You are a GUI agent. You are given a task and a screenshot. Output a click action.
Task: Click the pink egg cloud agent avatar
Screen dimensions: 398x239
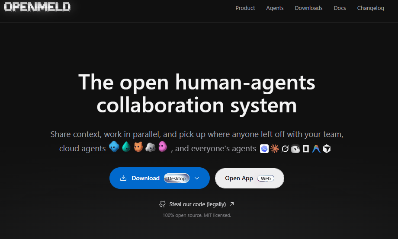coord(163,146)
